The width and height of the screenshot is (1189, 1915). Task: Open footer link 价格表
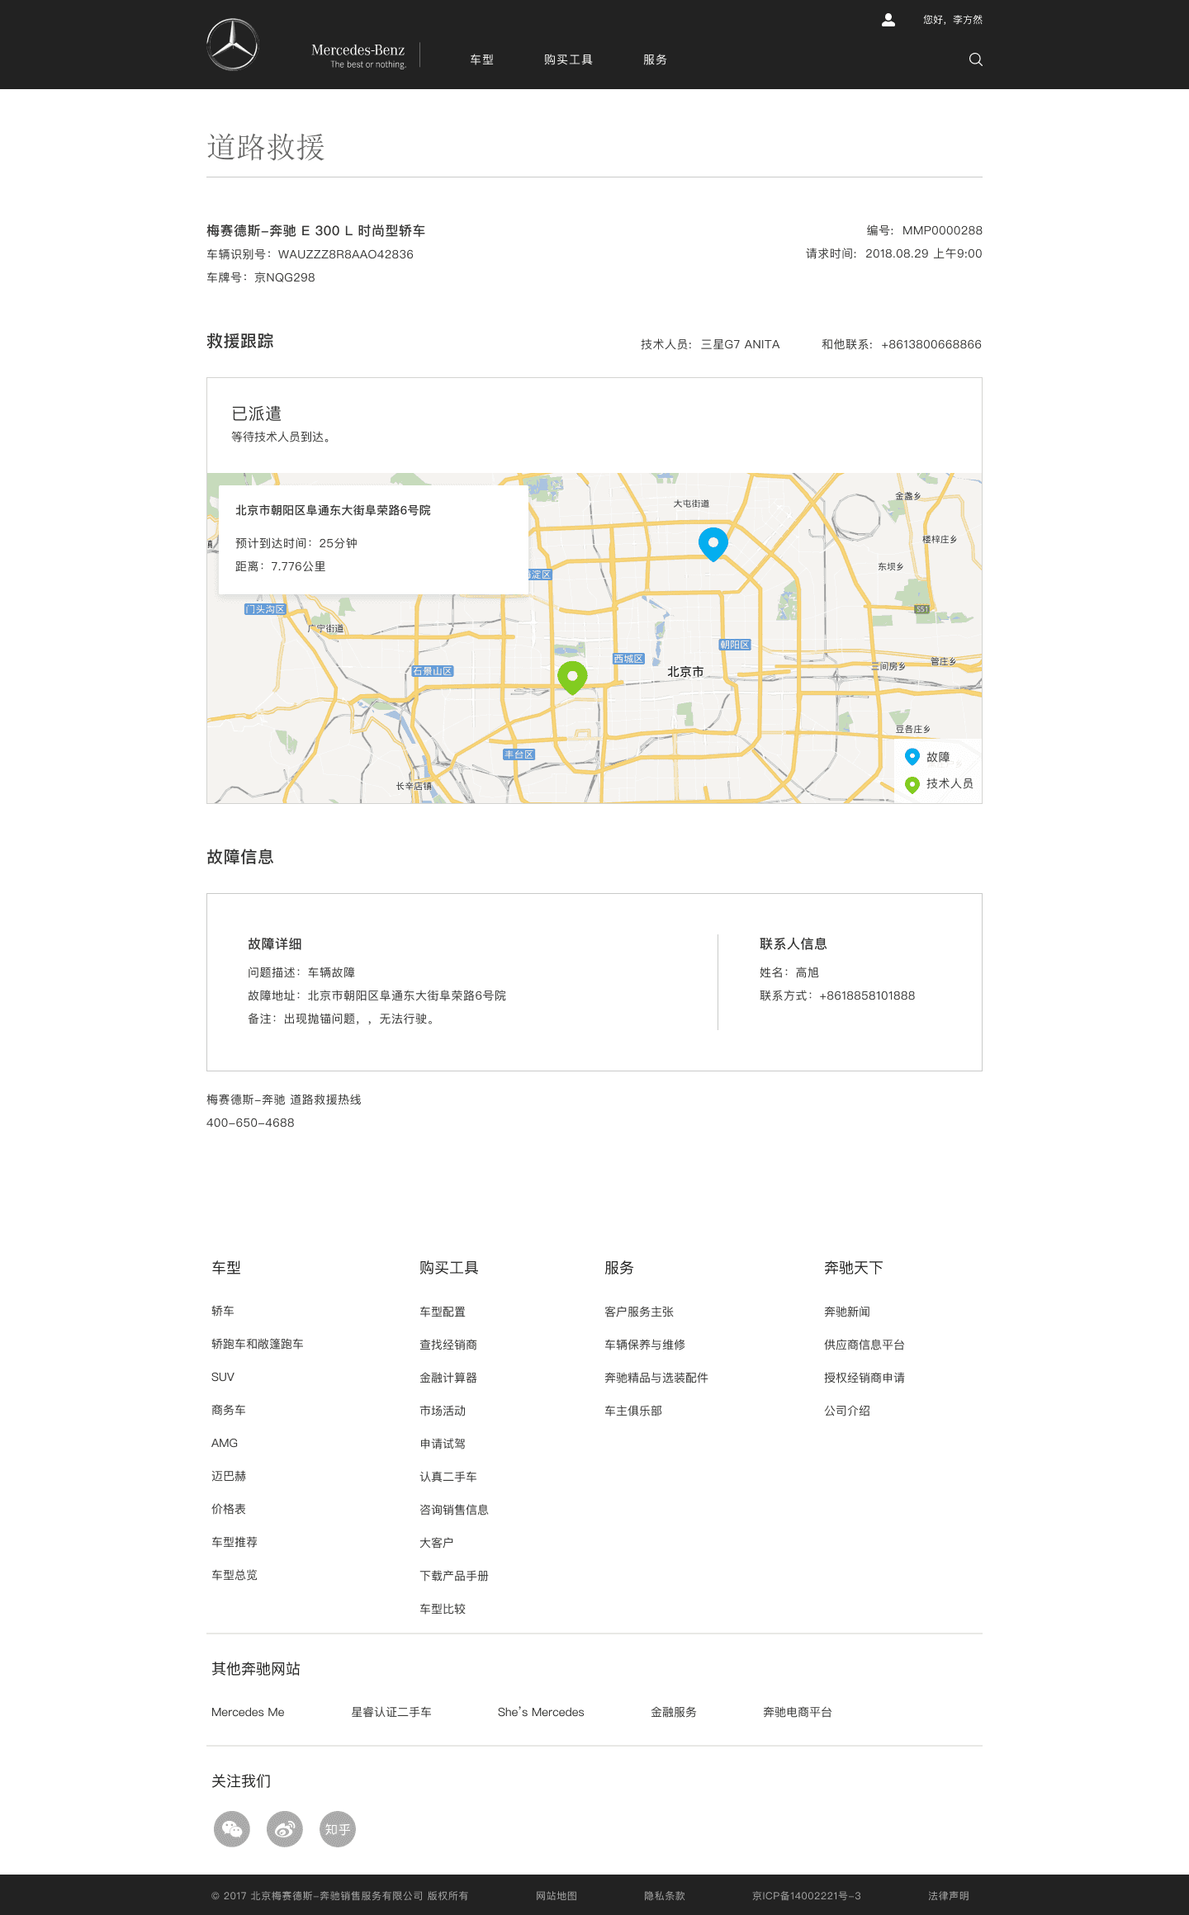[x=229, y=1509]
